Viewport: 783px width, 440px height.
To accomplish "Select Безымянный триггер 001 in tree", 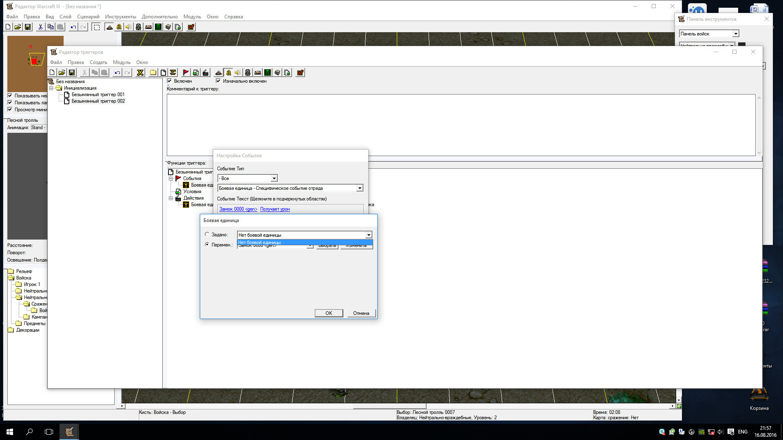I will 98,95.
